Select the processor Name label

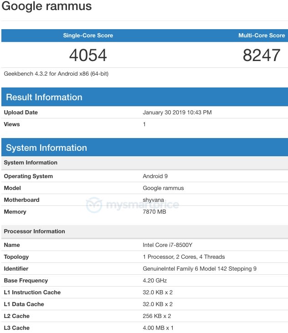coord(12,245)
